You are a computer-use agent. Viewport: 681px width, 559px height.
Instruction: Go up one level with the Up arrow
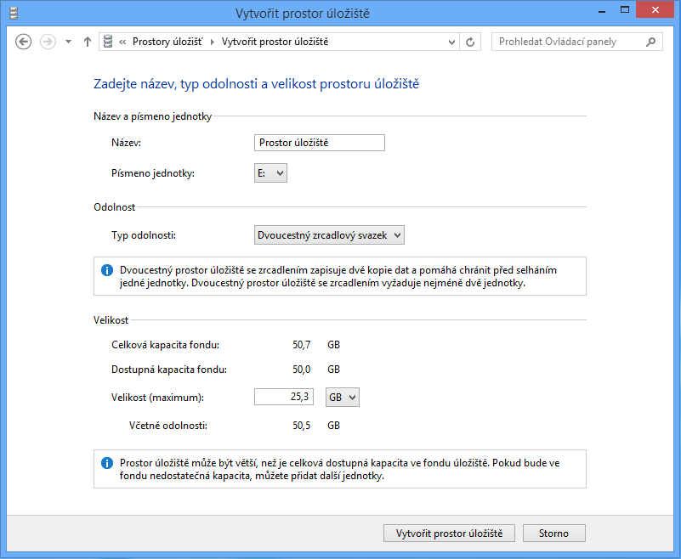[87, 42]
